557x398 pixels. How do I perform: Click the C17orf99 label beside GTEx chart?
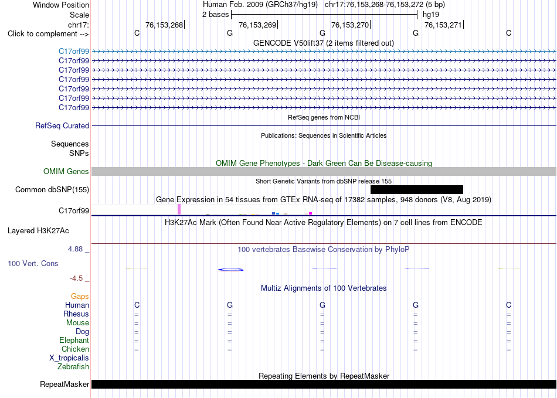[x=74, y=211]
